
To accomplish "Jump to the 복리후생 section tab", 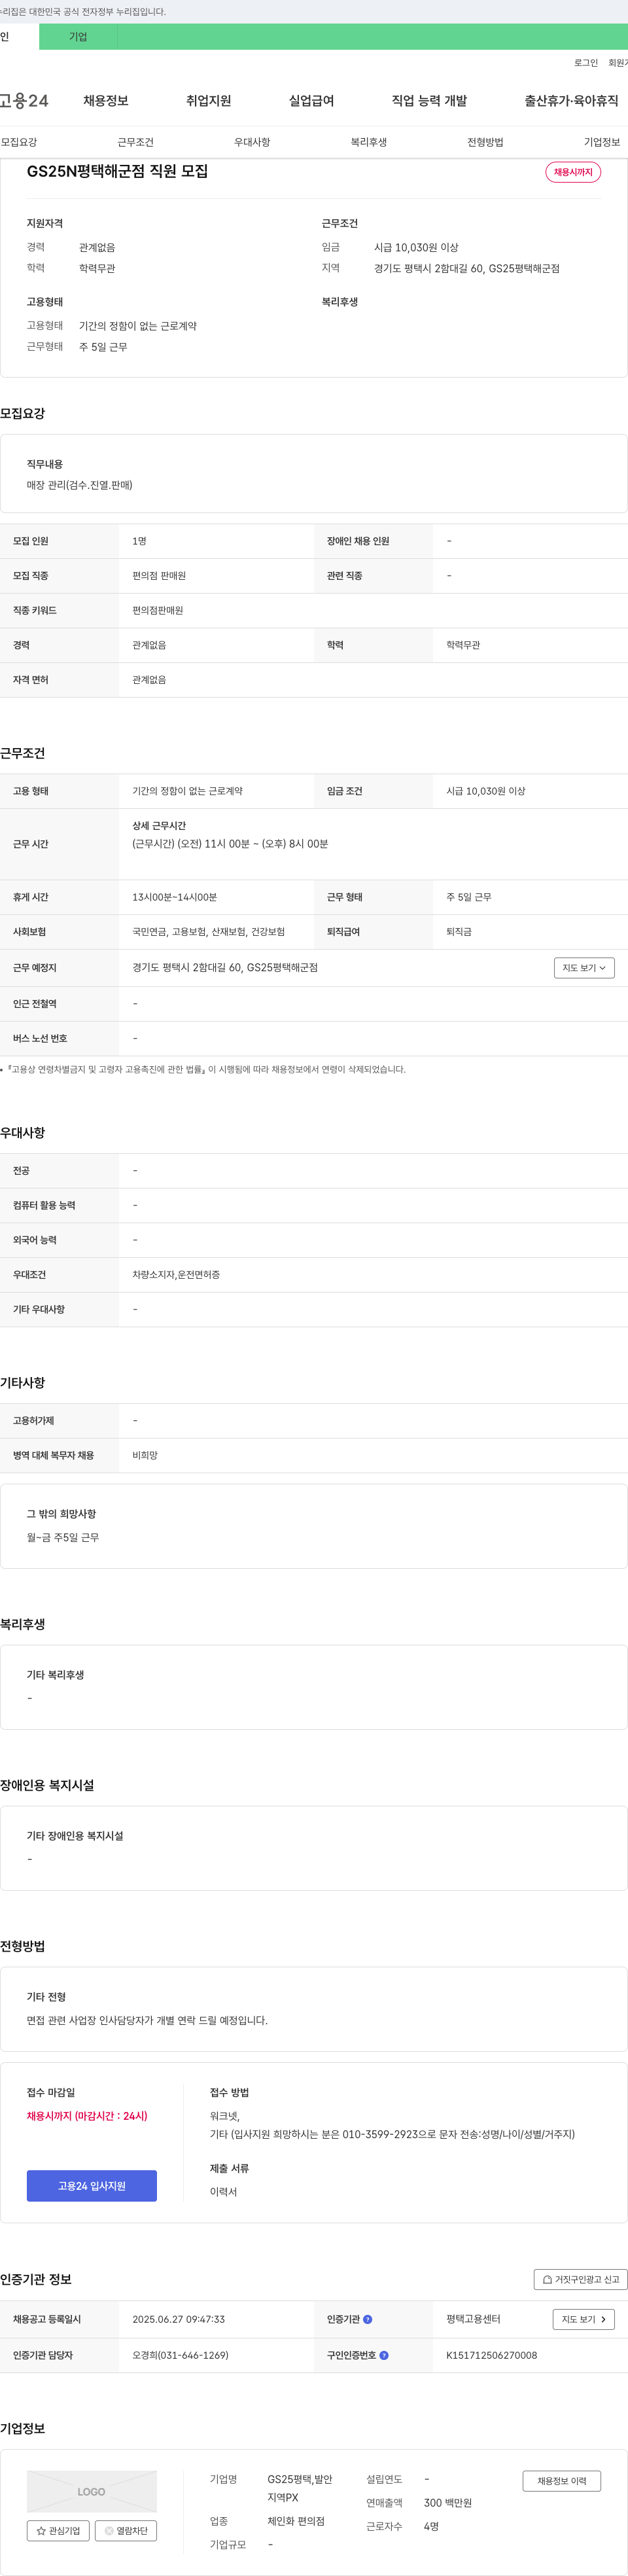I will [369, 142].
